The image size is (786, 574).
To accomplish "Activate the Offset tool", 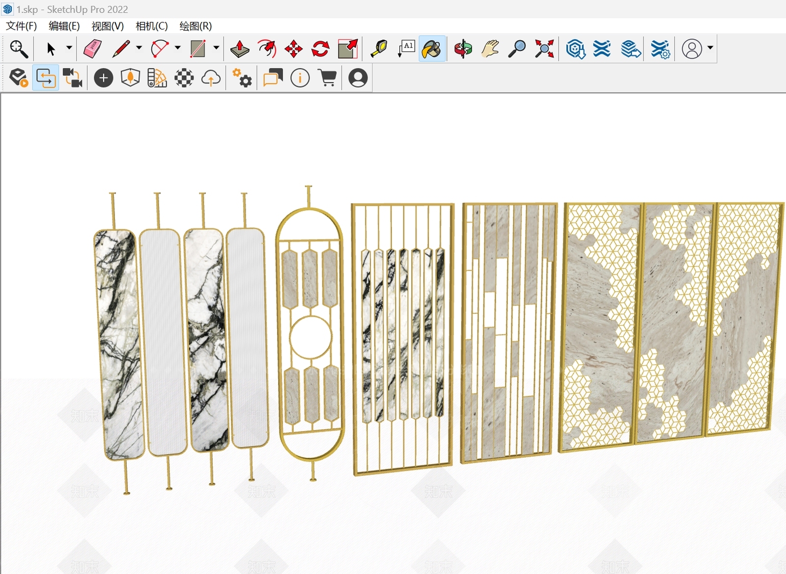I will click(x=267, y=49).
